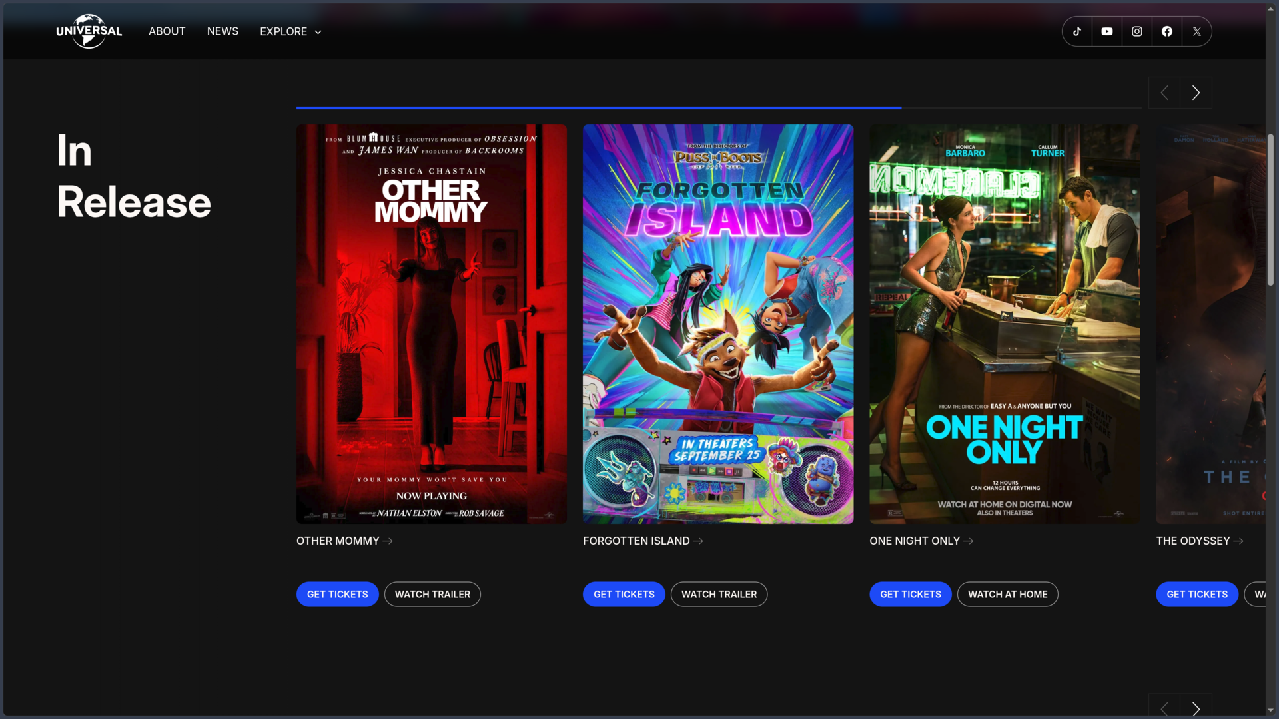Click the Other Mommy poster

(x=432, y=324)
